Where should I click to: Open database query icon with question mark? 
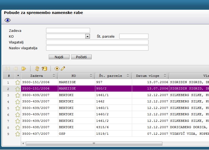[44, 69]
